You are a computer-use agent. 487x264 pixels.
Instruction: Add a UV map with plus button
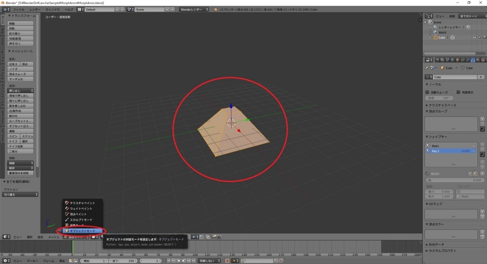point(482,212)
